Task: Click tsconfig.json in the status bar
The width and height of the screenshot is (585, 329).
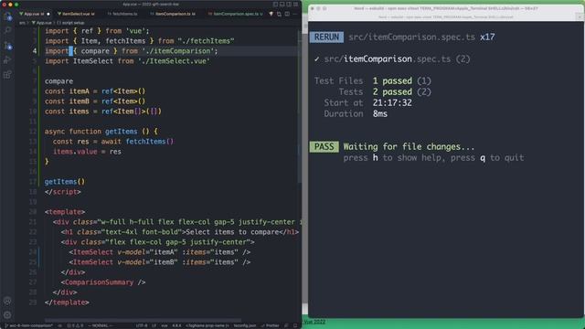Action: (x=245, y=325)
